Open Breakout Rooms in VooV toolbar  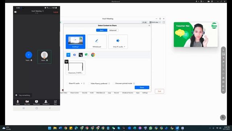[x=128, y=93]
